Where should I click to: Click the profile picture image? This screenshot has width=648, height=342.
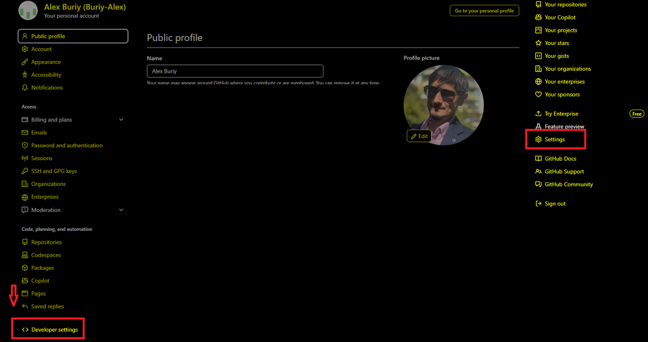[x=444, y=105]
